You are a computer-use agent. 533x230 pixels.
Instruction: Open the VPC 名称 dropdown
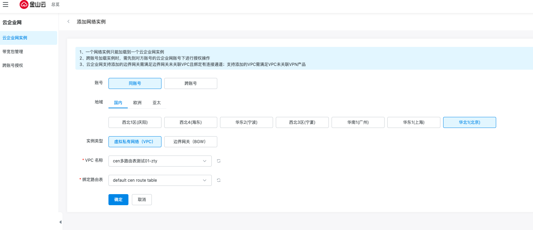[160, 161]
